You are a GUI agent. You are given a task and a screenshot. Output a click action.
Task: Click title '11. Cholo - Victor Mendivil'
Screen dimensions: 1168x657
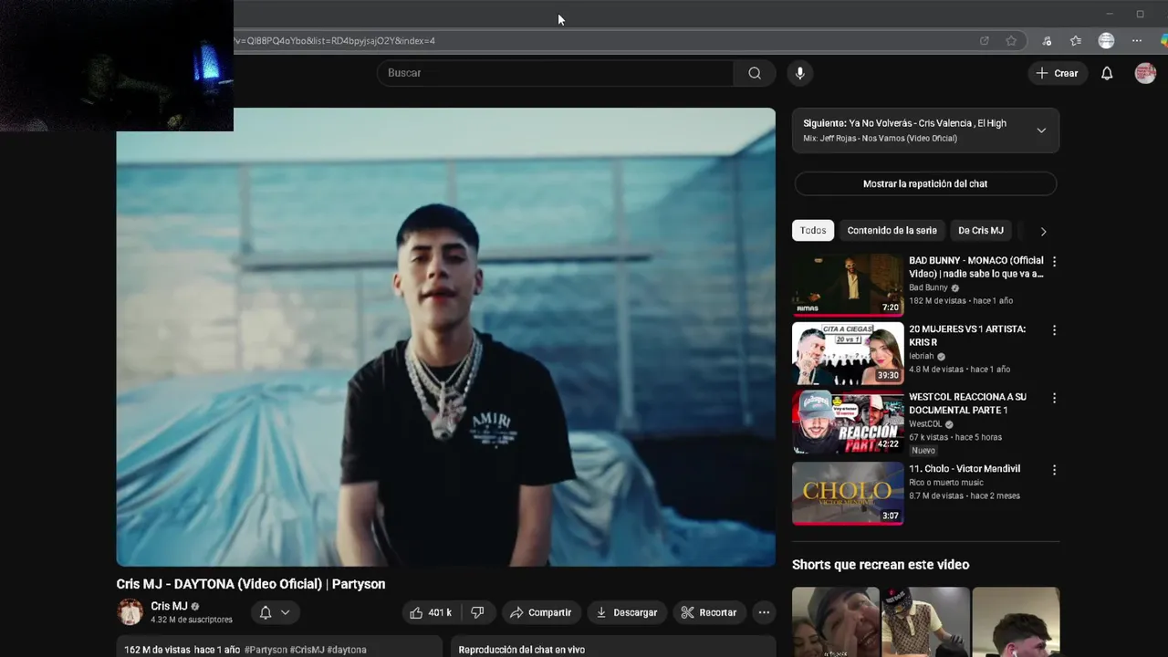click(965, 469)
